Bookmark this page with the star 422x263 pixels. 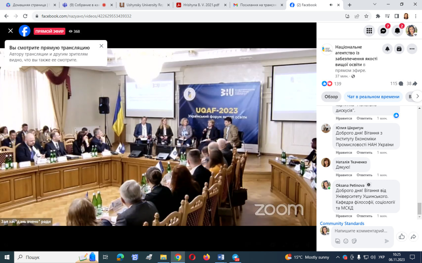click(366, 16)
